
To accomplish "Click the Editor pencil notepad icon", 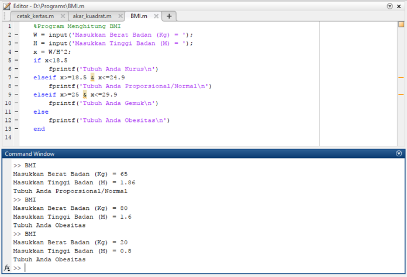I will point(7,6).
